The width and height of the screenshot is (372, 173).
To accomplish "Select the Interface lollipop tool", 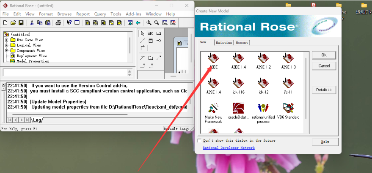I will pos(159,41).
